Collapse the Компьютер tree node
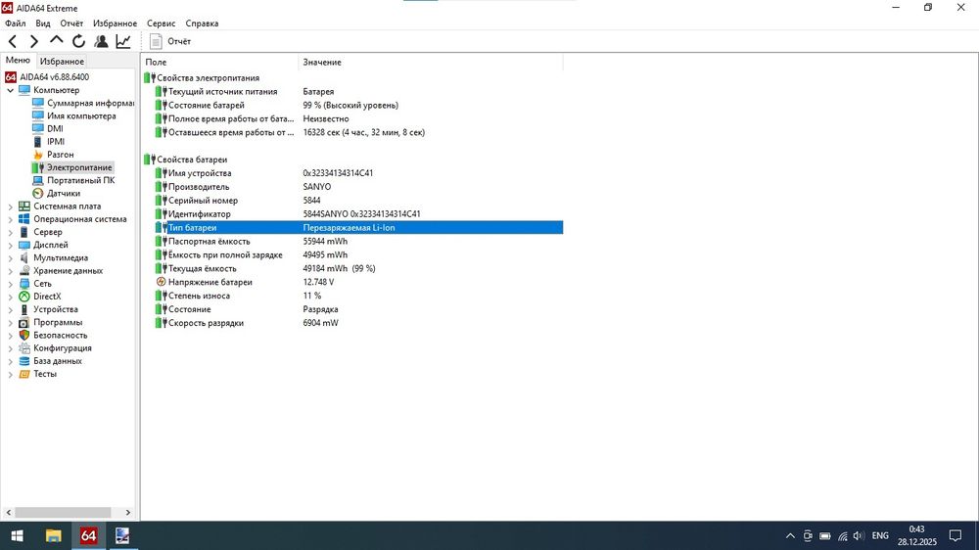 pyautogui.click(x=10, y=90)
